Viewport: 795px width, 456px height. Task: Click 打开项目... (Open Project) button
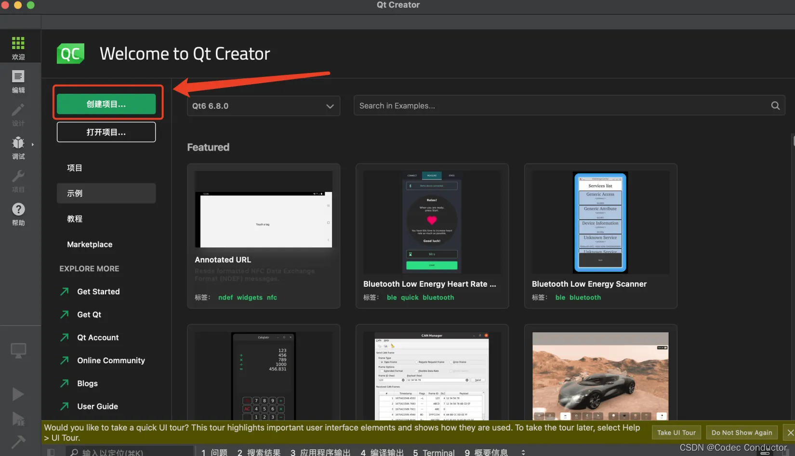click(106, 132)
